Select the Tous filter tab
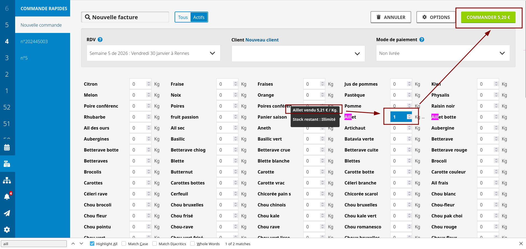 coord(183,17)
